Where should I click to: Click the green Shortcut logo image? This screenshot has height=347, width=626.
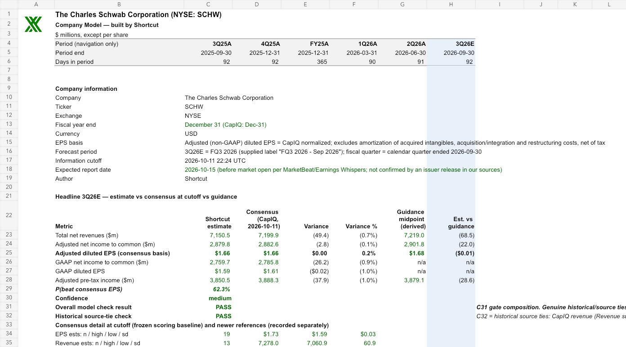[x=33, y=24]
